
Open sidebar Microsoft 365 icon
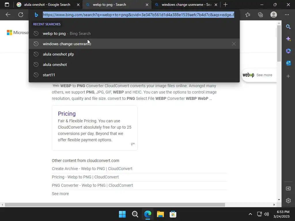click(288, 51)
